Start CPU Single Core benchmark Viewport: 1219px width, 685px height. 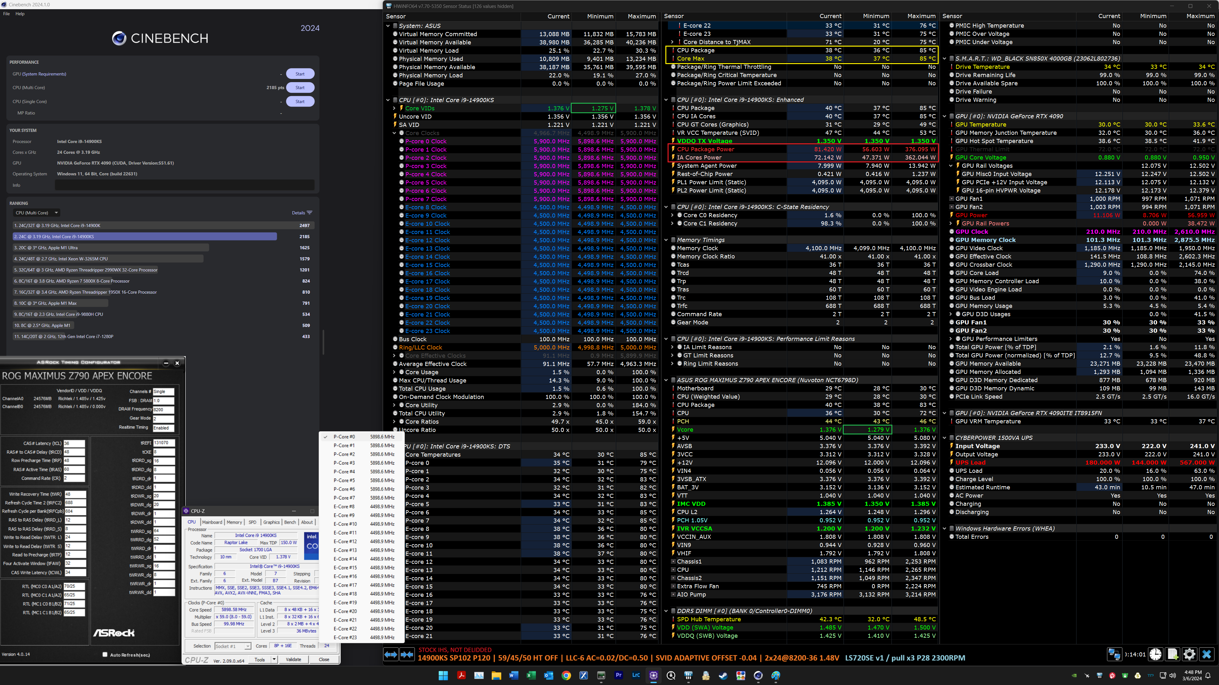click(300, 101)
